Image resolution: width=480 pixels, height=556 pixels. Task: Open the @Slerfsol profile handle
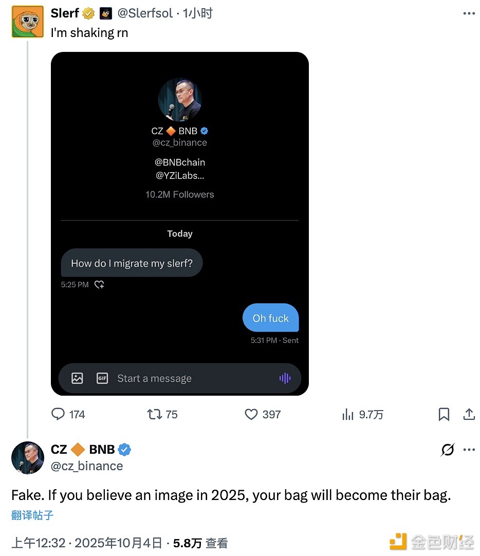pos(145,14)
